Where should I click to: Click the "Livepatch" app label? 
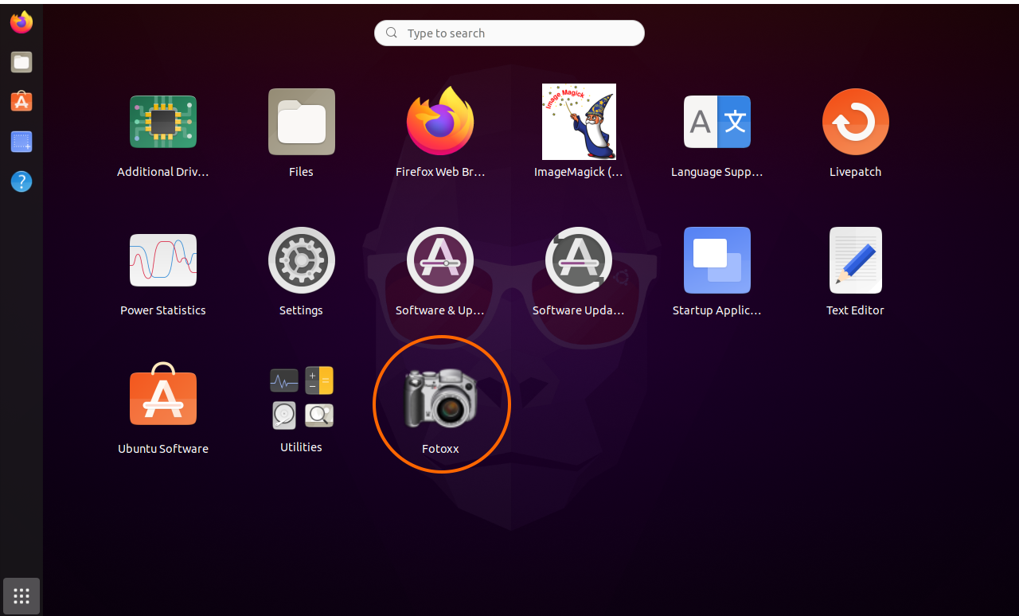[856, 172]
